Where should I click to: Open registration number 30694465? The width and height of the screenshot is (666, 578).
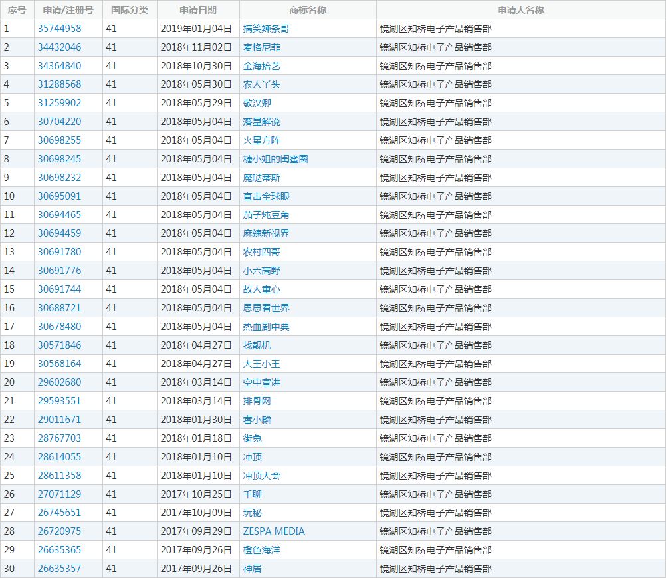click(x=59, y=215)
